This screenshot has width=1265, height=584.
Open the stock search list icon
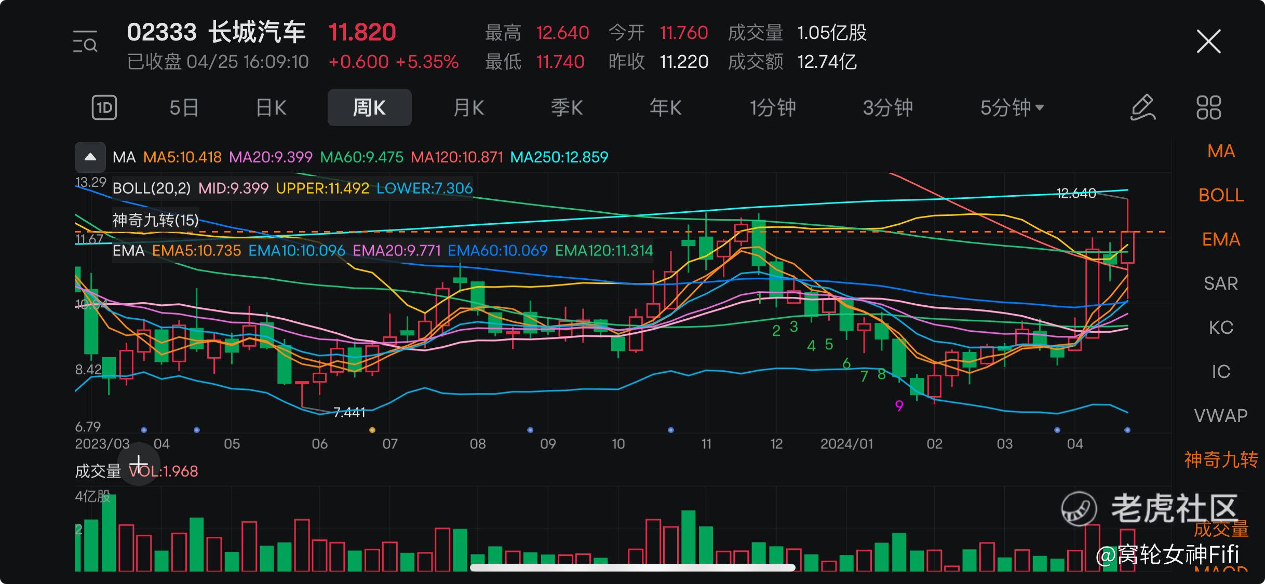[85, 42]
